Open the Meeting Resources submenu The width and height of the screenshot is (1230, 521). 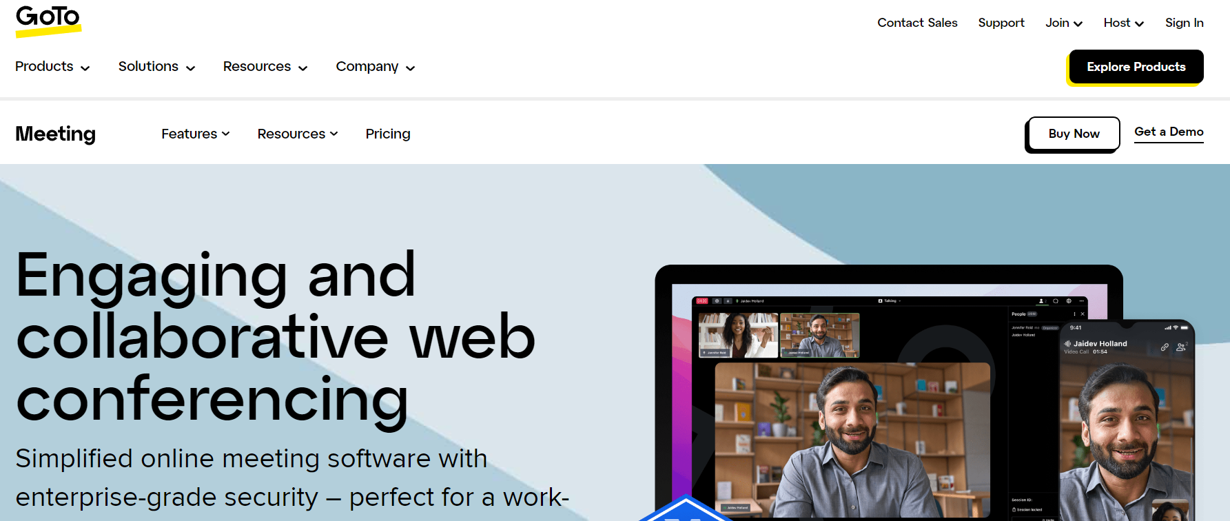click(298, 134)
